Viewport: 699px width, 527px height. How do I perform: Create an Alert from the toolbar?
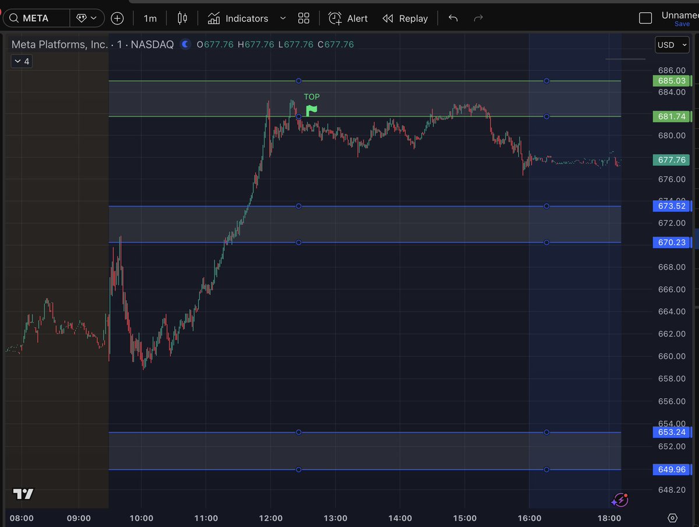[x=348, y=18]
